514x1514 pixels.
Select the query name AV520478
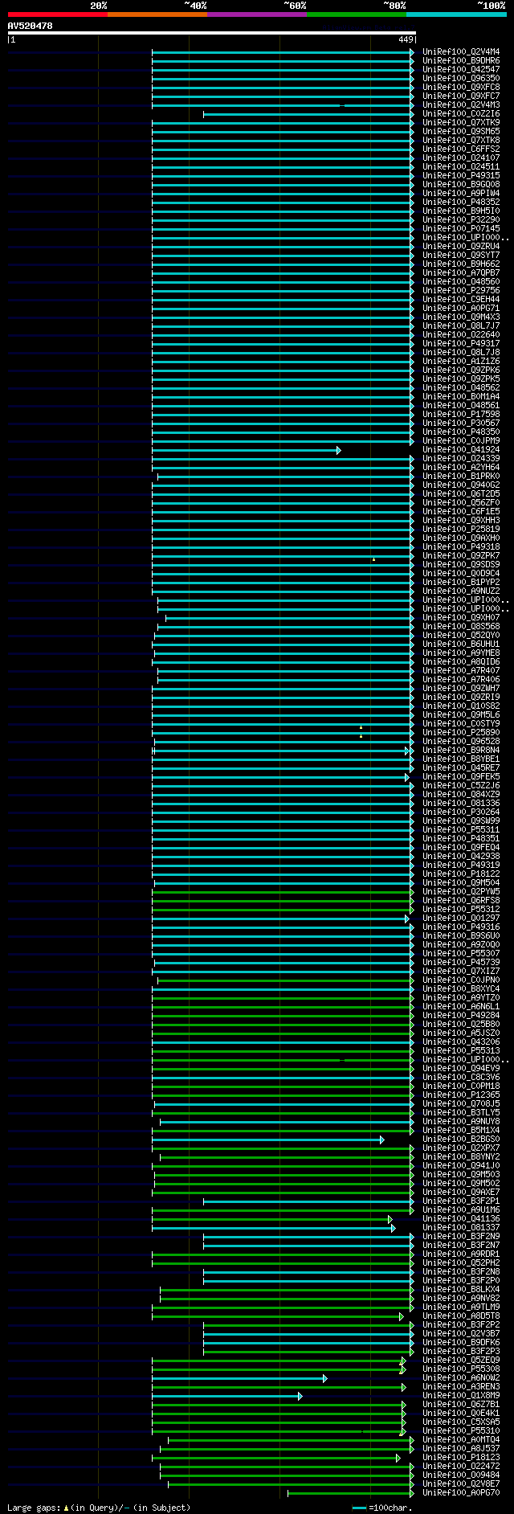tap(31, 26)
